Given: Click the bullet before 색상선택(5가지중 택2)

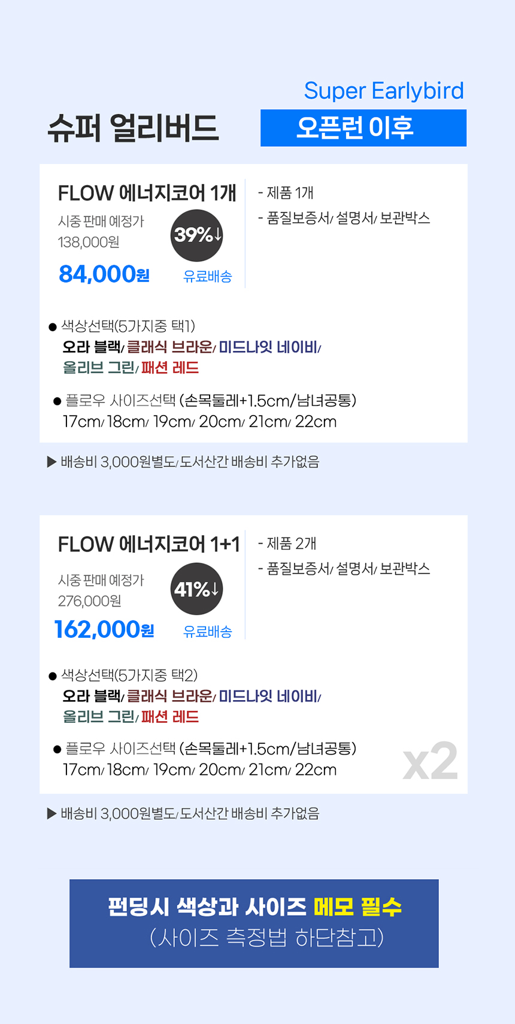Looking at the screenshot, I should click(53, 676).
